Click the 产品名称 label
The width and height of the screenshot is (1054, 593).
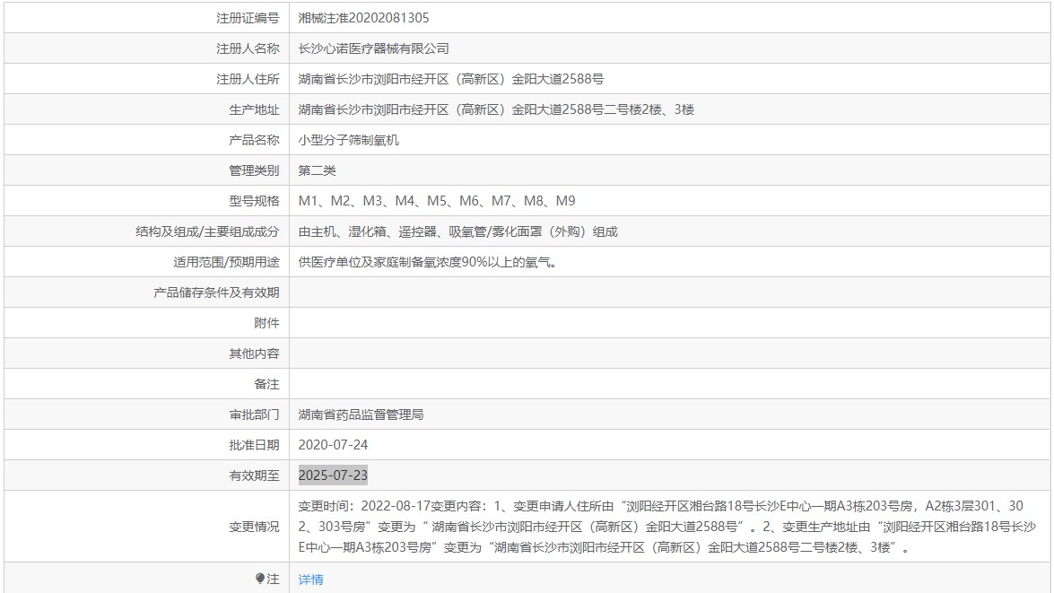[254, 140]
